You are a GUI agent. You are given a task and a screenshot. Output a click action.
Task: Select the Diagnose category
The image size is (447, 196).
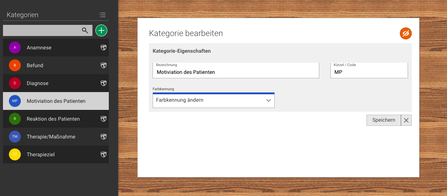[x=56, y=83]
